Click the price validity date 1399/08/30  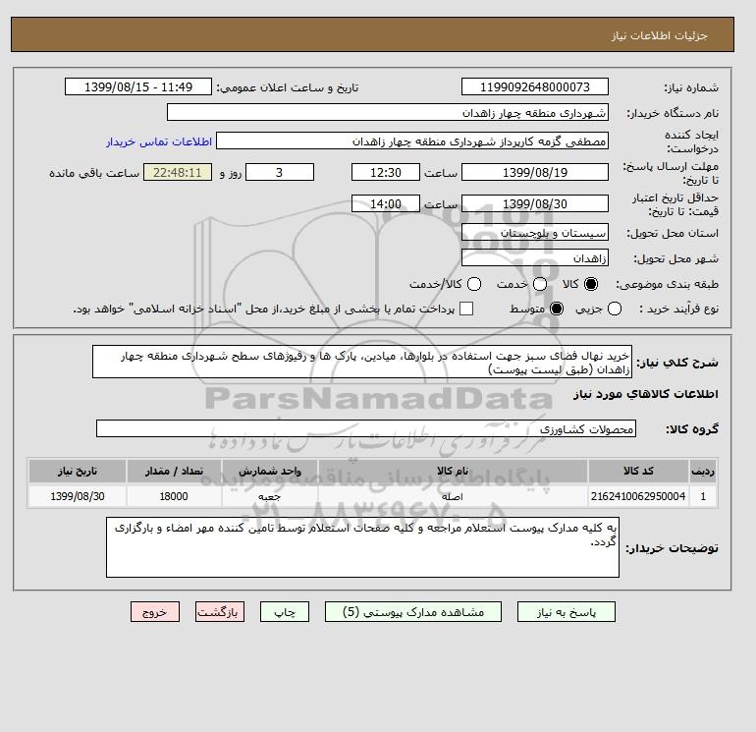(x=535, y=203)
